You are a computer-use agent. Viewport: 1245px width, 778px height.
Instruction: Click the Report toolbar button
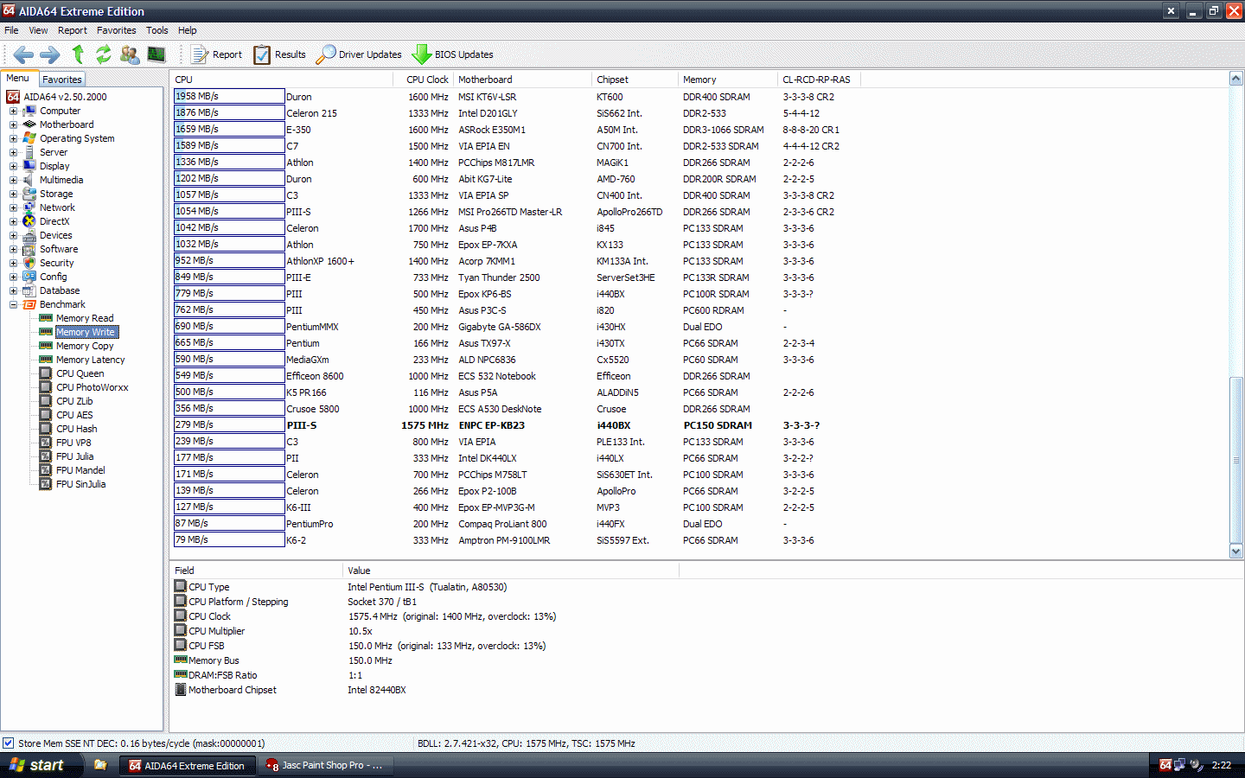pos(217,54)
